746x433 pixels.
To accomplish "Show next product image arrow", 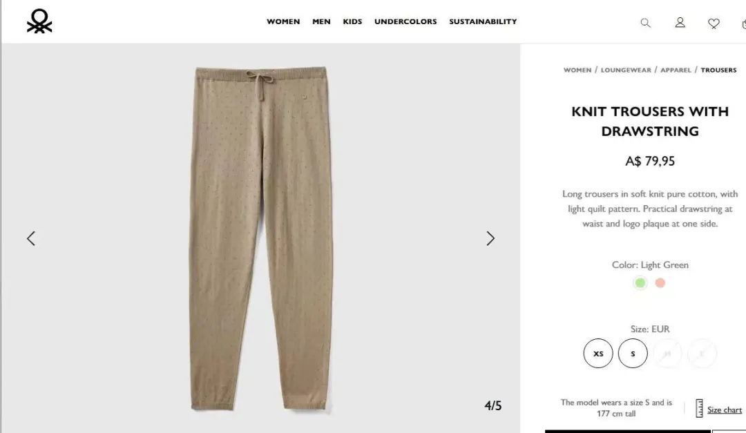I will 490,238.
